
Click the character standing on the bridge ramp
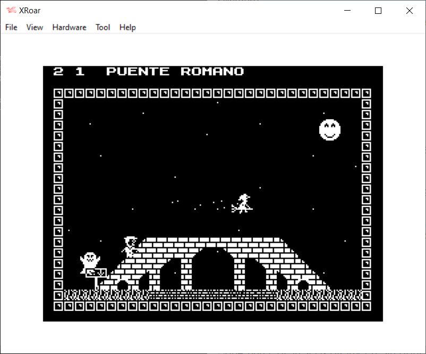130,247
